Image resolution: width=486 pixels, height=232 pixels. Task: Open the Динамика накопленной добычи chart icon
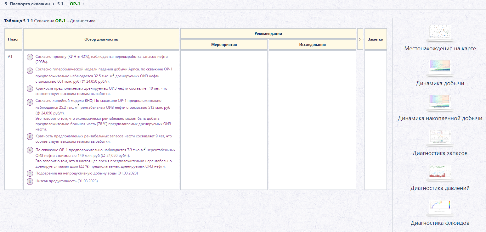[440, 103]
